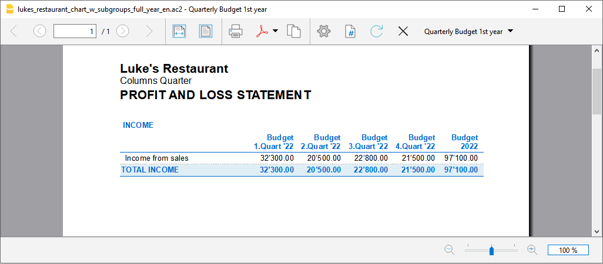
Task: Jump to the last page chevron
Action: [x=149, y=32]
